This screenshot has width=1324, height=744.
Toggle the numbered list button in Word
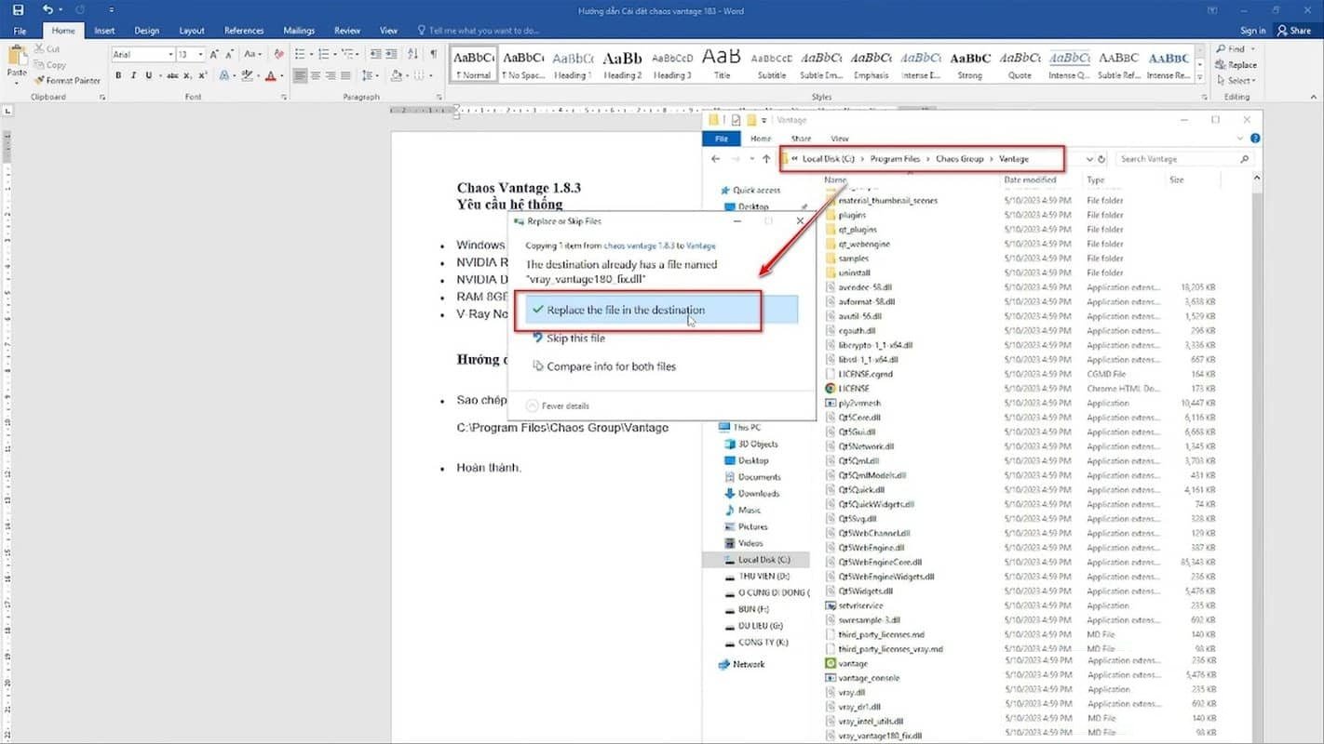coord(324,54)
